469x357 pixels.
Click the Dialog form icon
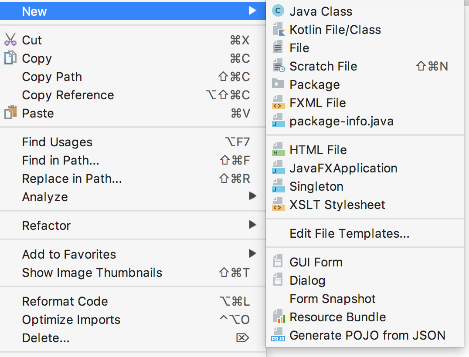tap(278, 280)
